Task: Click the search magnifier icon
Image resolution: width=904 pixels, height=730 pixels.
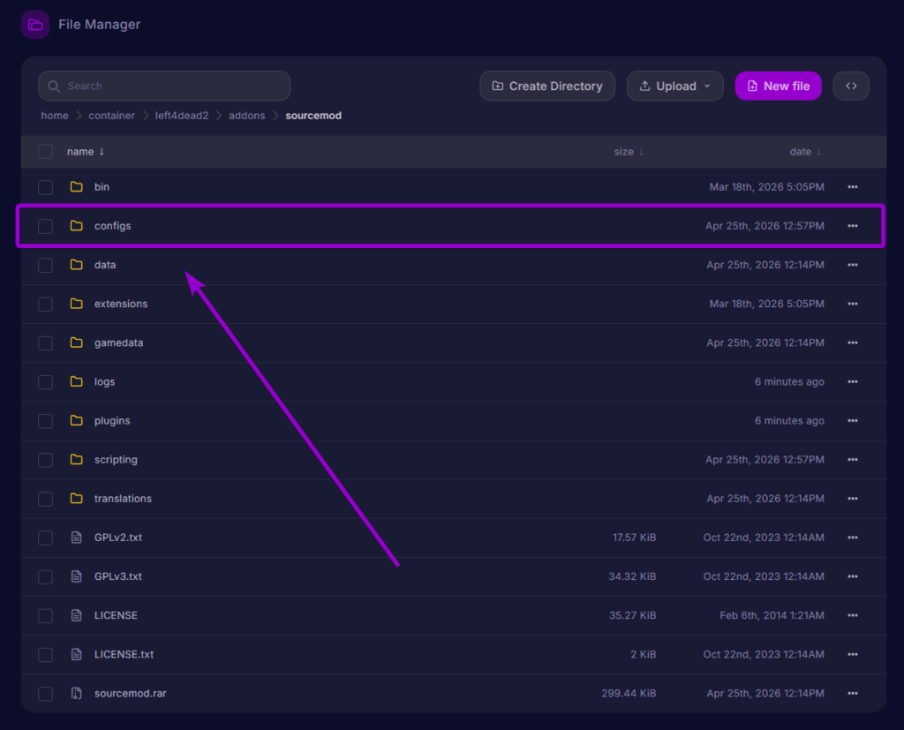Action: (54, 86)
